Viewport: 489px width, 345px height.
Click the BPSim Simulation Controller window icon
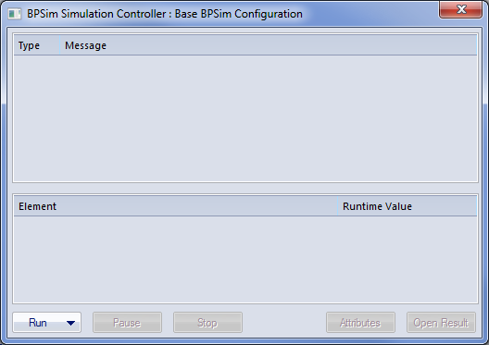14,14
